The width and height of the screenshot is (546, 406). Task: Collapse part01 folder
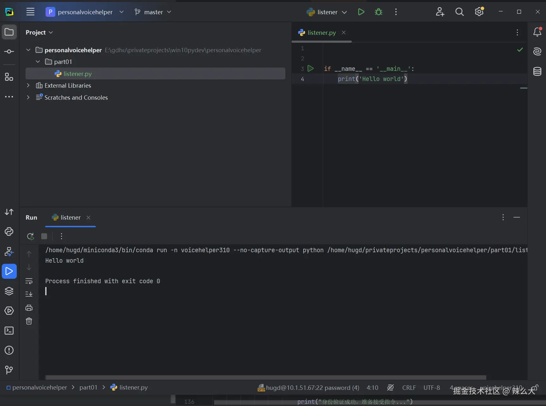[38, 62]
